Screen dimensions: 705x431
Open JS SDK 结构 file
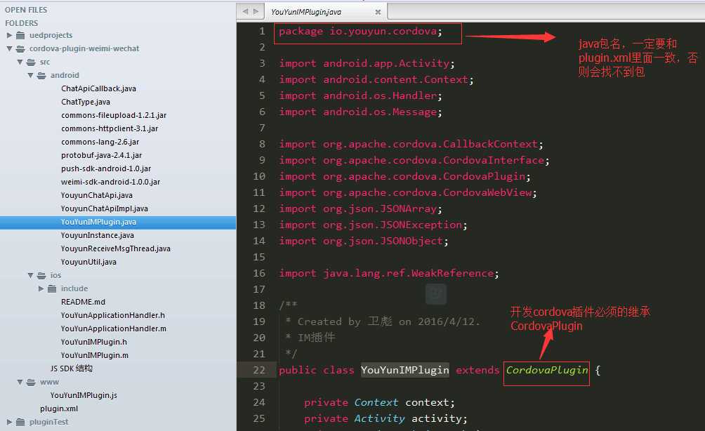click(72, 369)
